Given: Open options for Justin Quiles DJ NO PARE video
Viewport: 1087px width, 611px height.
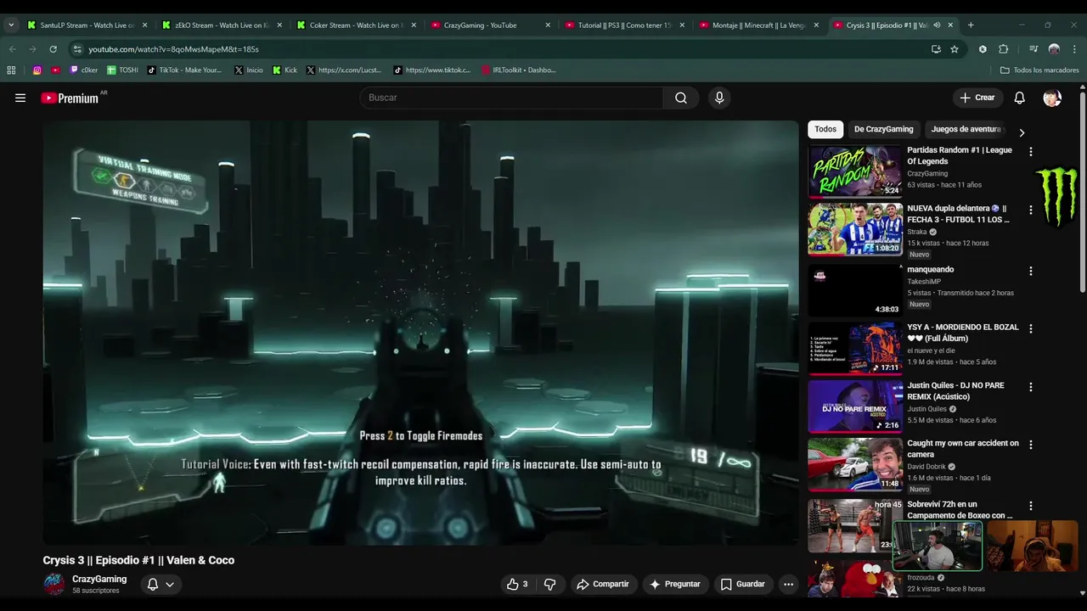Looking at the screenshot, I should 1030,387.
